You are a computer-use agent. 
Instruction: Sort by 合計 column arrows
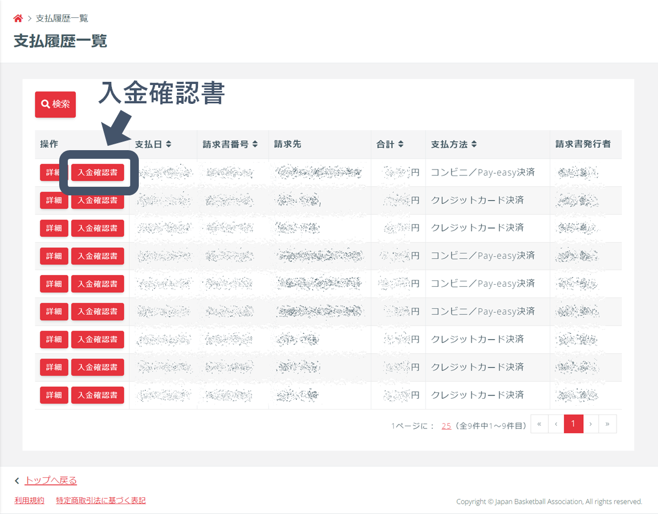pos(401,144)
